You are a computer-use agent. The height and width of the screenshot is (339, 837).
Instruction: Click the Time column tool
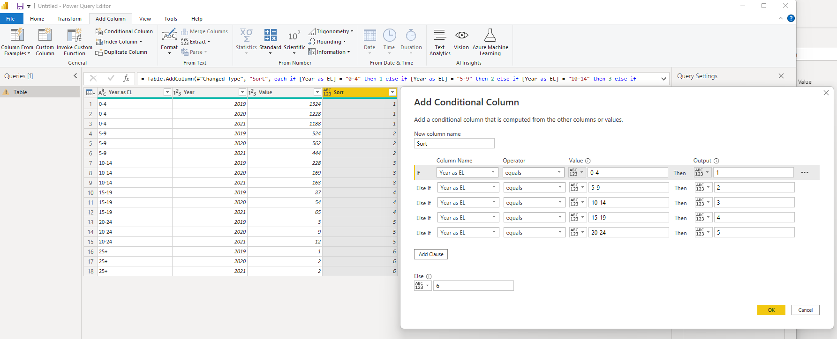coord(389,41)
